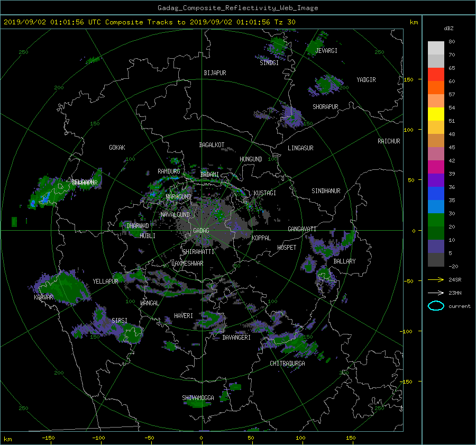Select the red 65 dBZ color swatch
Image resolution: width=476 pixels, height=445 pixels.
tap(436, 74)
